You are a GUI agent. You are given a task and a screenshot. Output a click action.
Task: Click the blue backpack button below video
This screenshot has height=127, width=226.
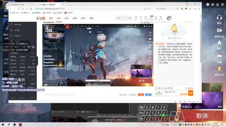click(x=148, y=95)
